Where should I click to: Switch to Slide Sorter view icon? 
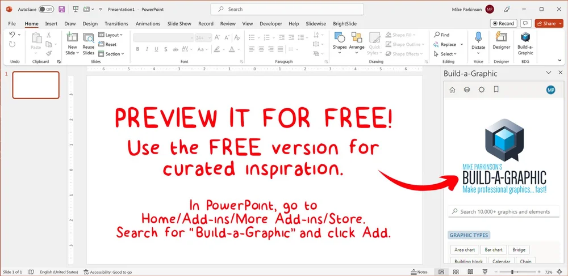click(x=456, y=271)
